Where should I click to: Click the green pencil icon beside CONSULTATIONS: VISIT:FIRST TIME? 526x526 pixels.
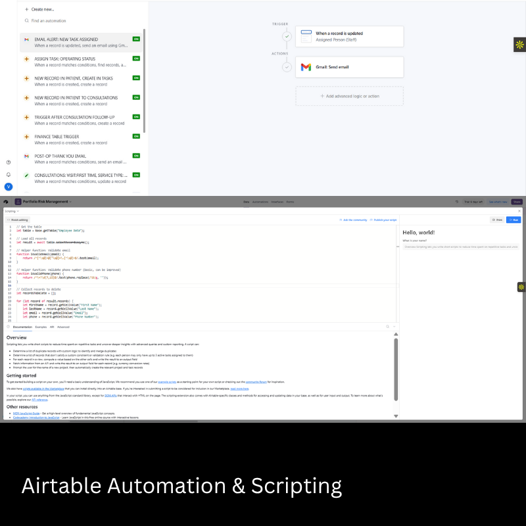(26, 176)
